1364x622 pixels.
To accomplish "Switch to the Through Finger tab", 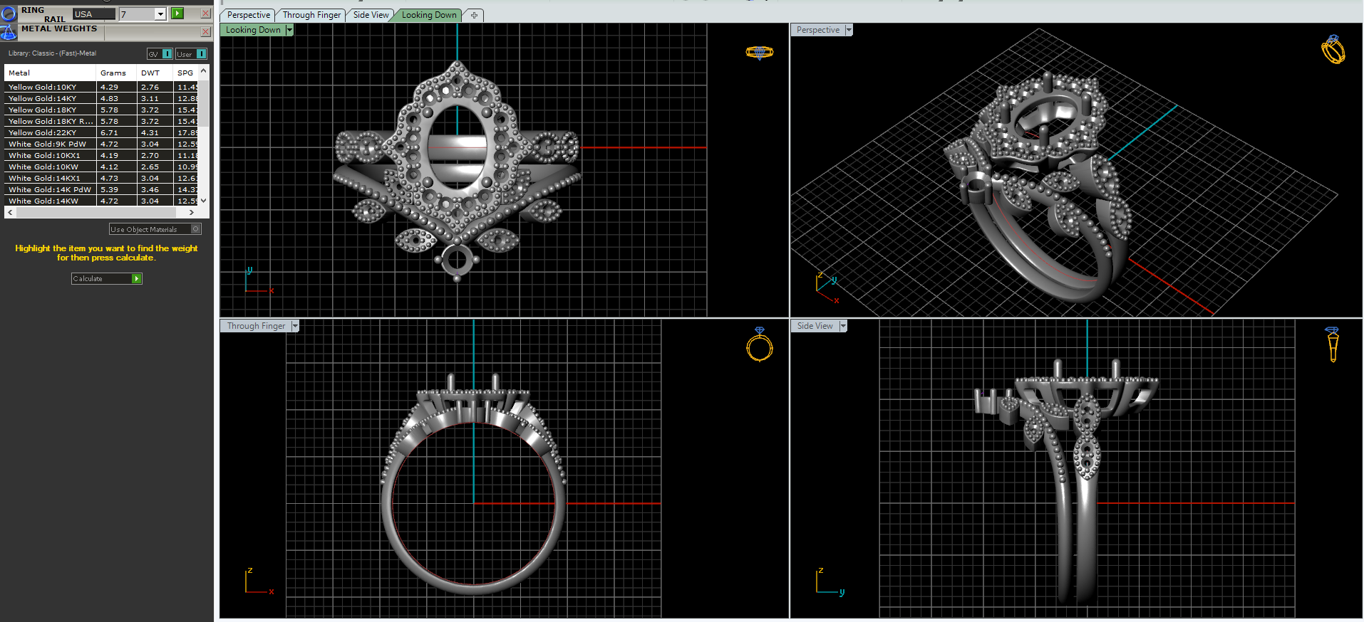I will (x=311, y=15).
